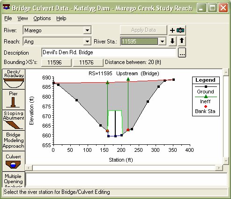This screenshot has height=199, width=231.
Task: Click the Elevation (ft) axis label
Action: point(31,111)
